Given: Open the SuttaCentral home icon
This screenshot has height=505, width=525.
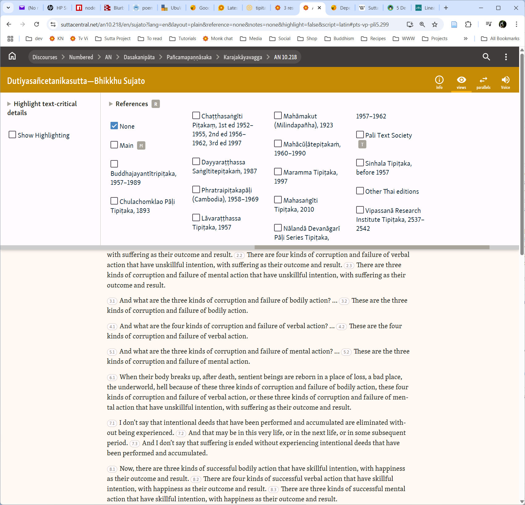Looking at the screenshot, I should tap(12, 56).
